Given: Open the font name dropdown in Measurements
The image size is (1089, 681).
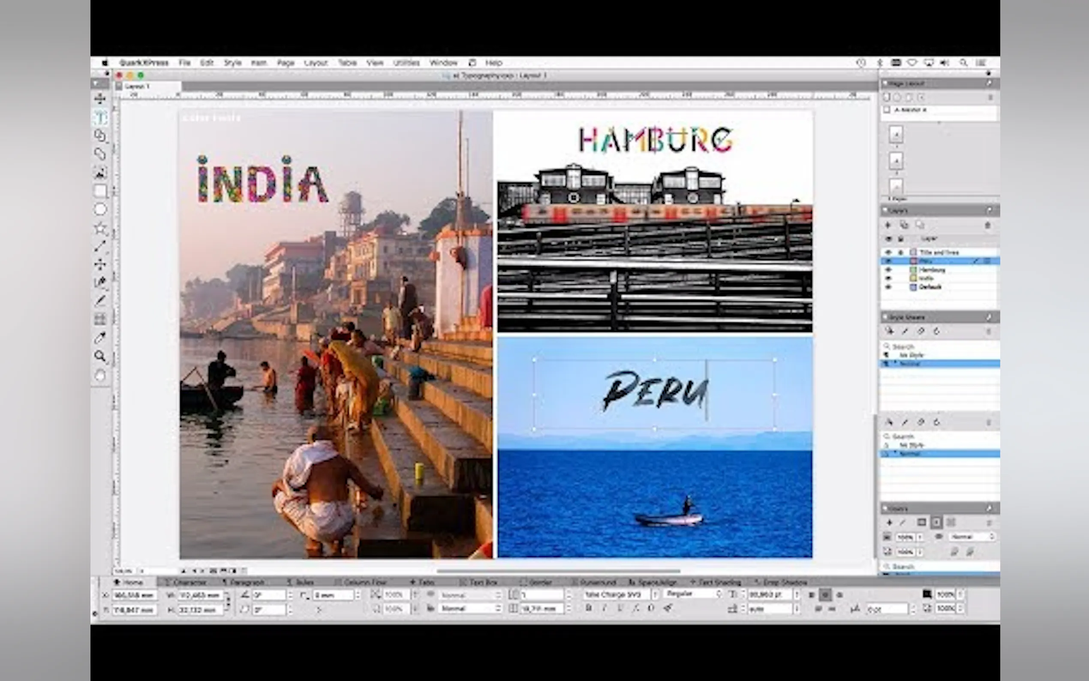Looking at the screenshot, I should 655,594.
